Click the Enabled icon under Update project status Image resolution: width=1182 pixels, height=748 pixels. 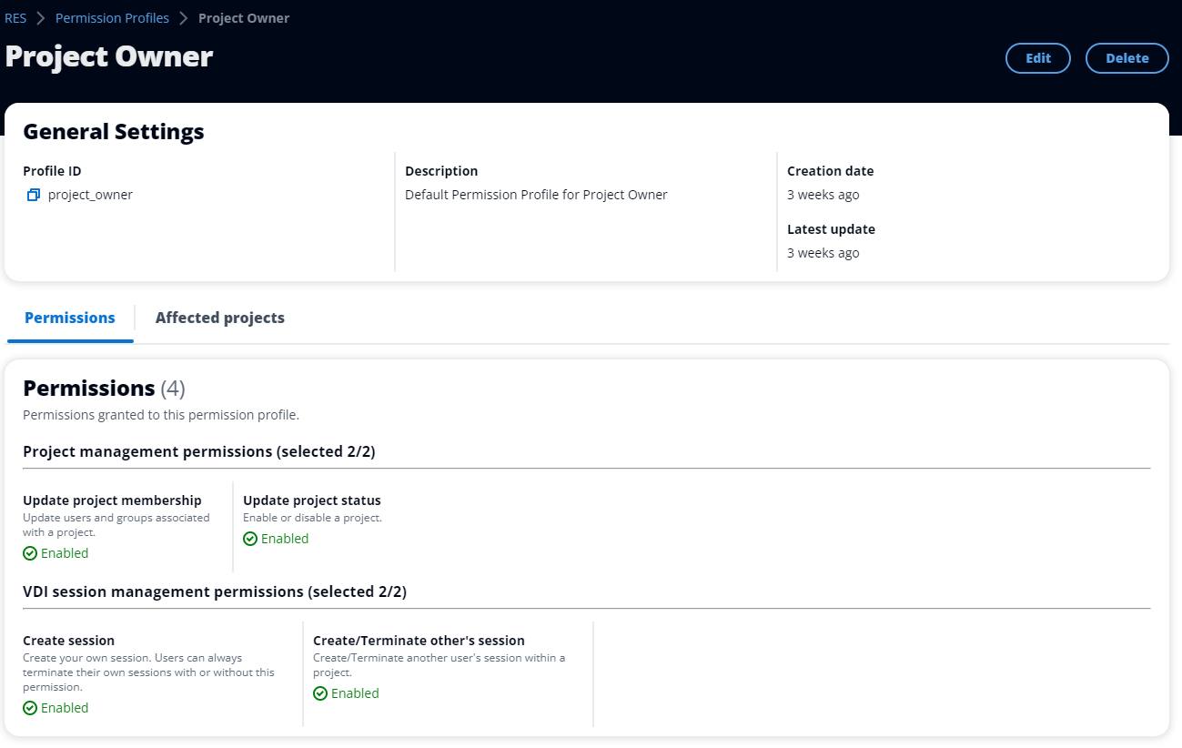coord(249,538)
